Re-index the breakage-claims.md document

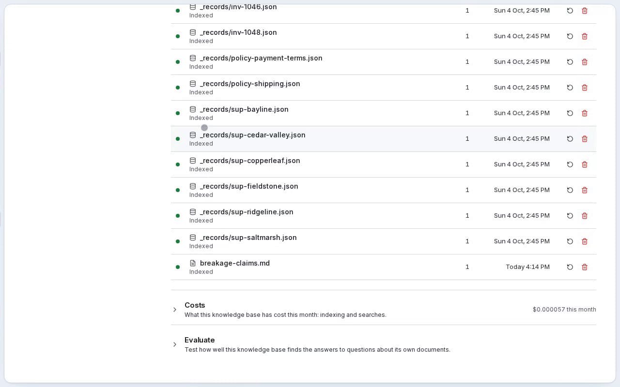tap(570, 267)
